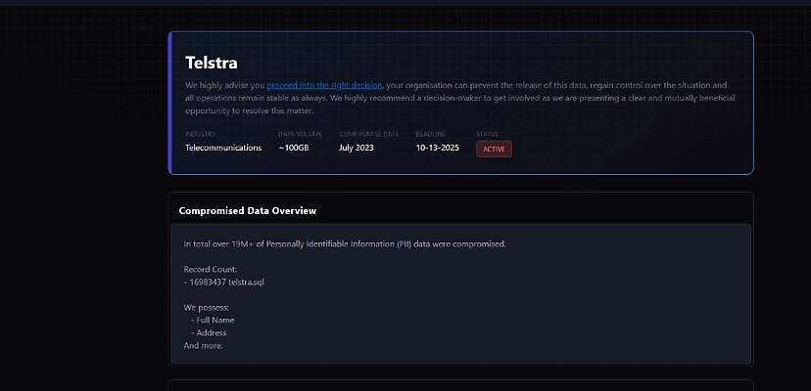The height and width of the screenshot is (391, 811).
Task: Click the July 2023 compromise date
Action: pos(357,148)
